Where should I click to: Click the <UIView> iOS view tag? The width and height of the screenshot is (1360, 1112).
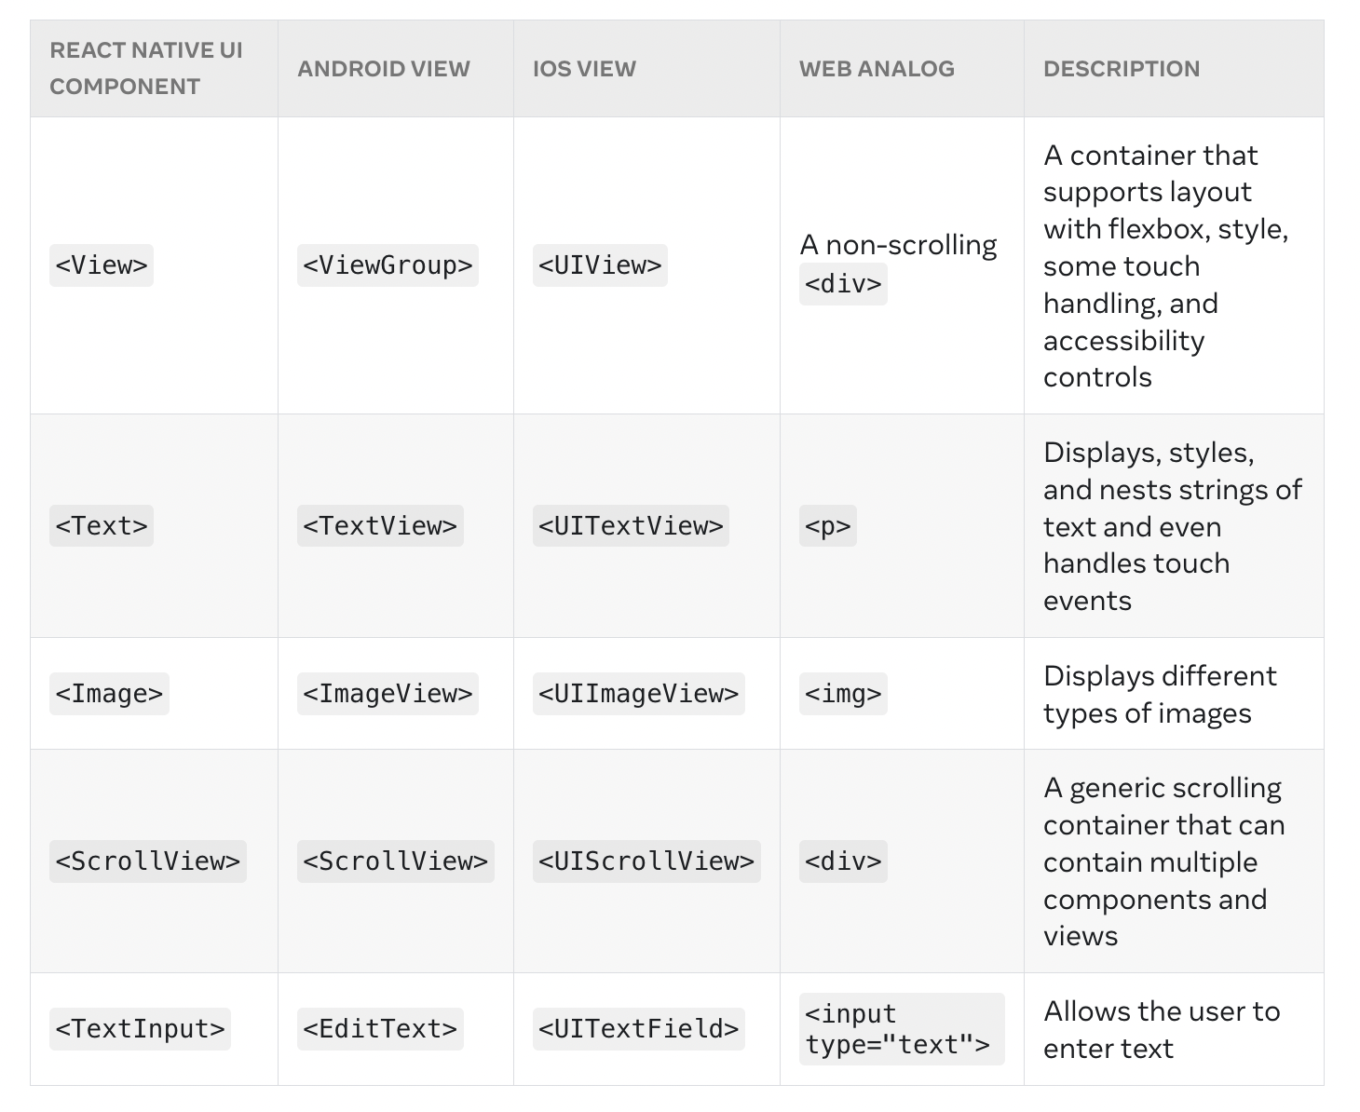(x=599, y=265)
